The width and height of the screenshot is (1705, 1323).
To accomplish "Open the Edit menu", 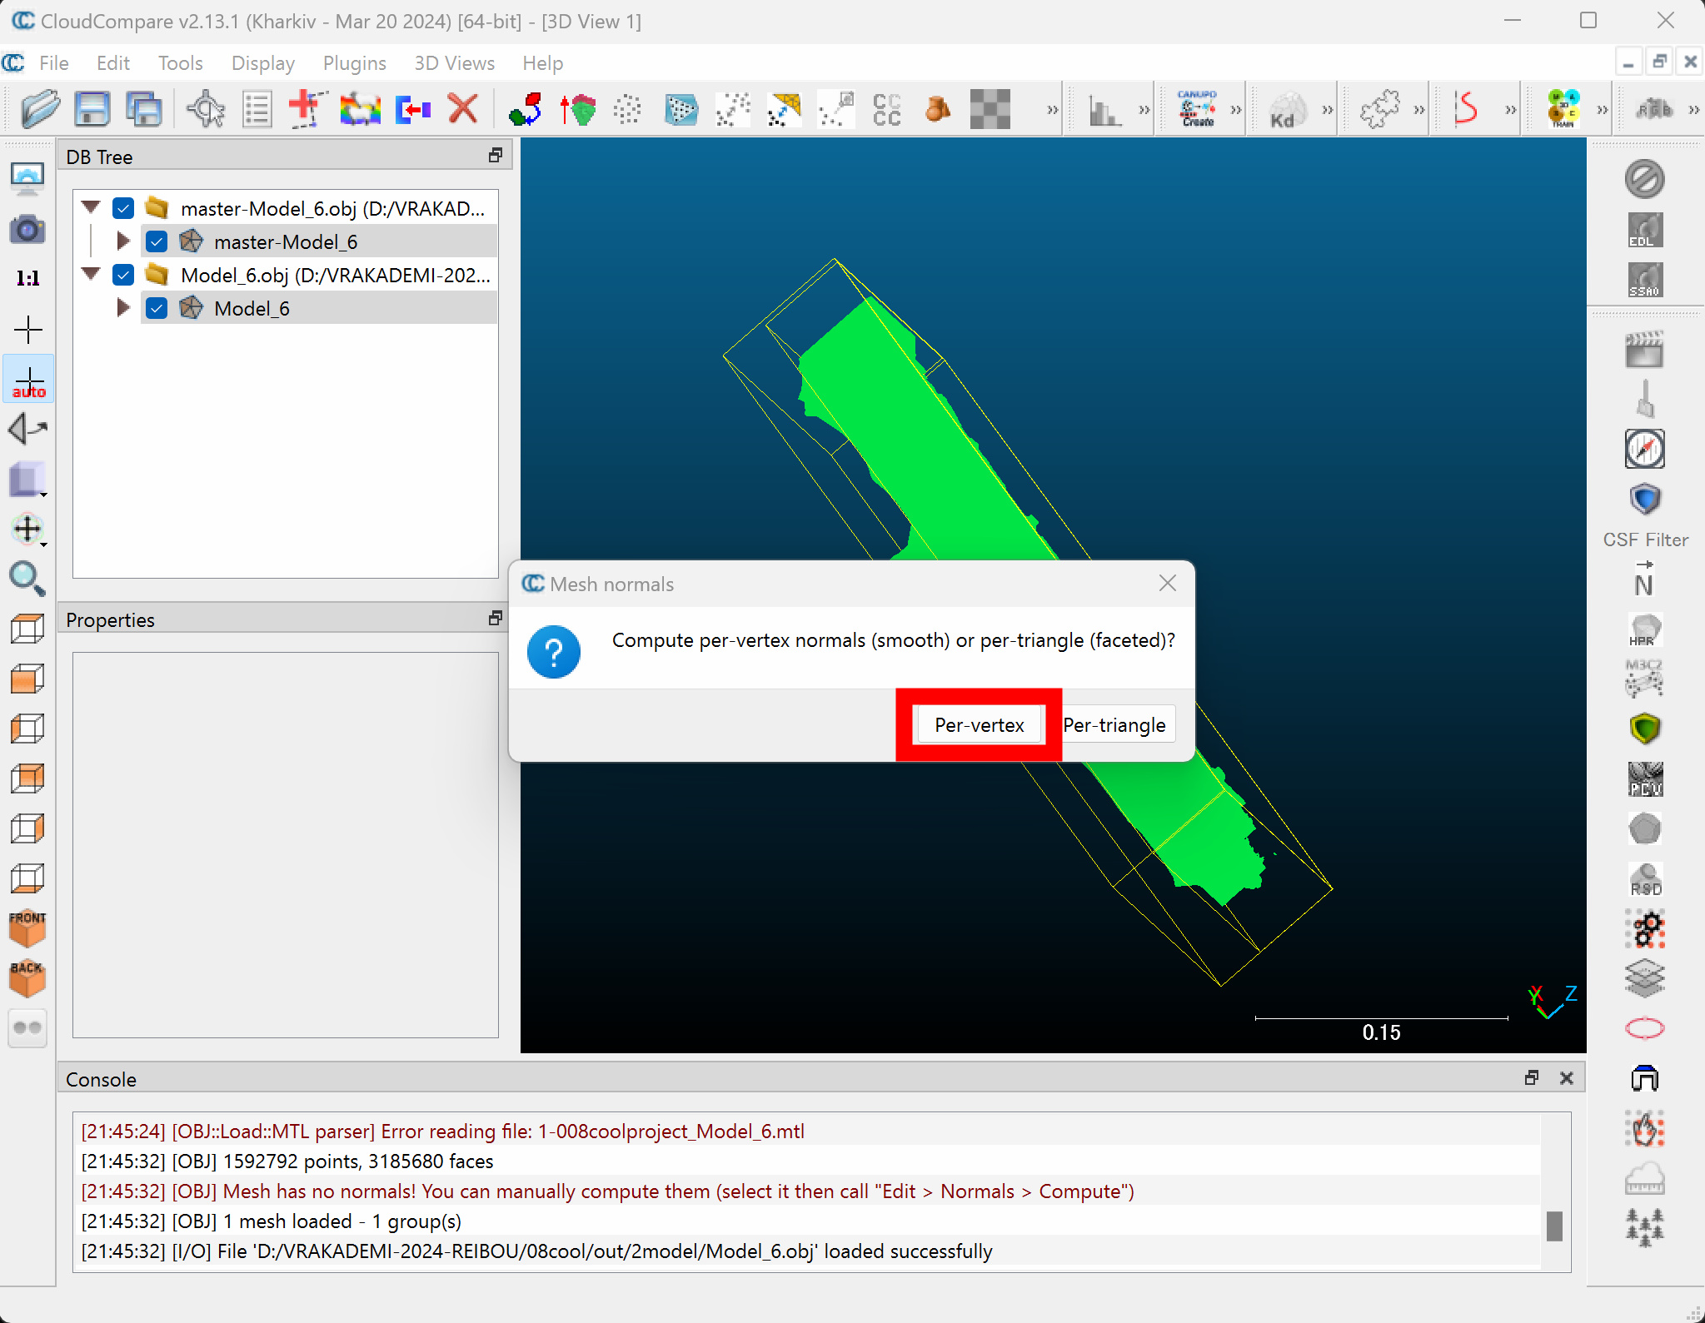I will (112, 63).
